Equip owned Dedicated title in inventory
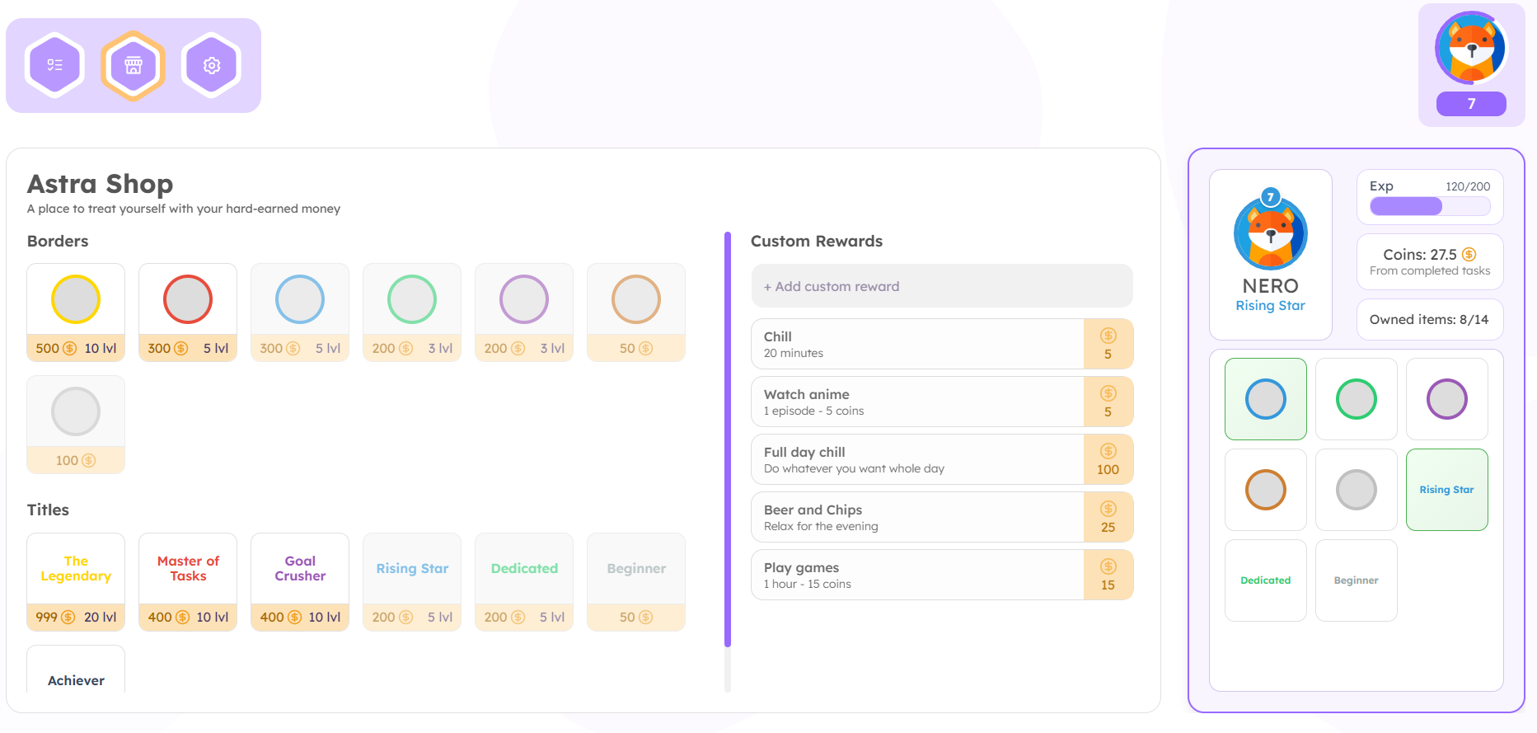Screen dimensions: 1537x733 [1266, 580]
